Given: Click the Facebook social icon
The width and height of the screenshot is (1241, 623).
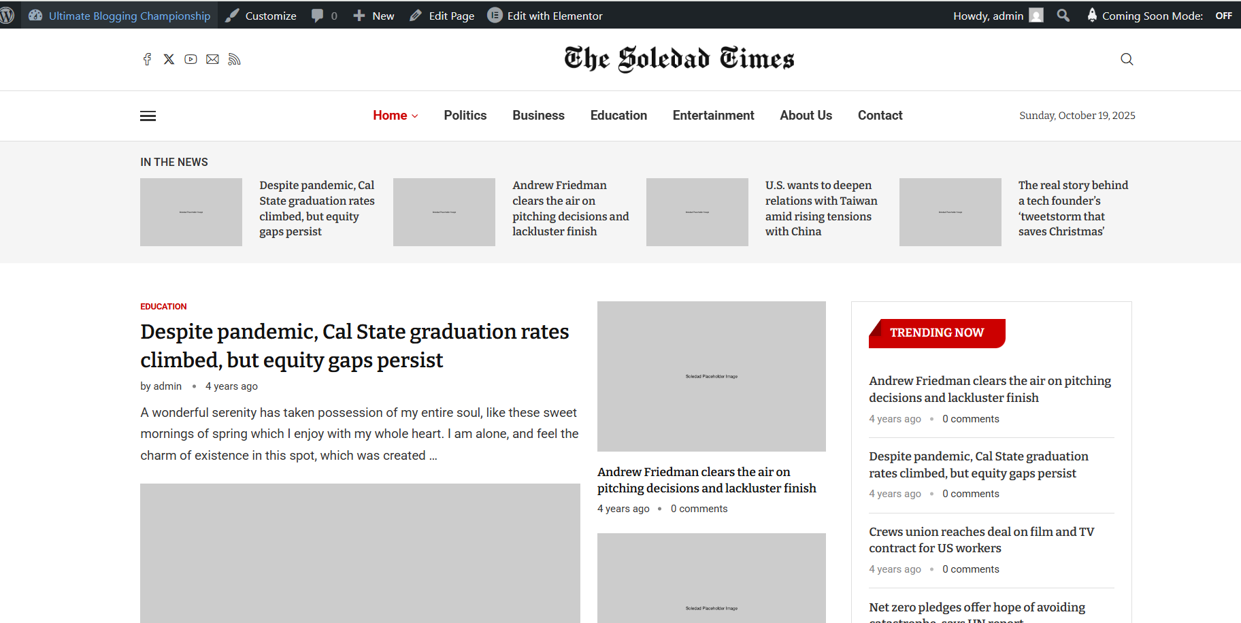Looking at the screenshot, I should (x=147, y=59).
